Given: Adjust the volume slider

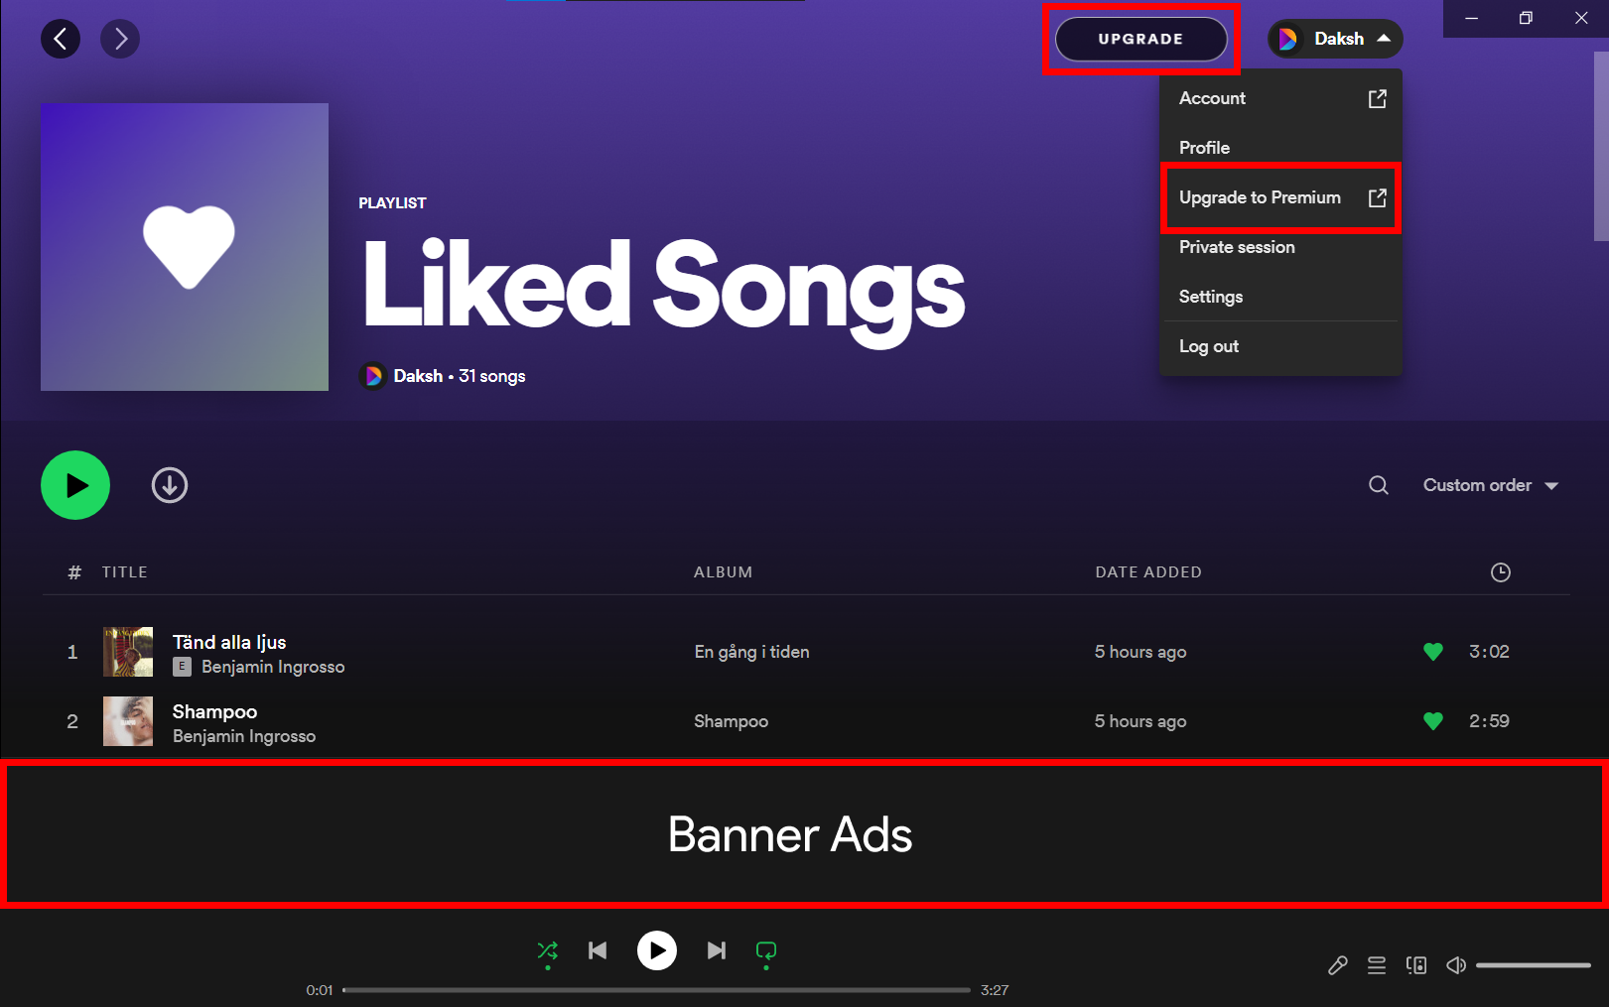Looking at the screenshot, I should click(x=1534, y=965).
